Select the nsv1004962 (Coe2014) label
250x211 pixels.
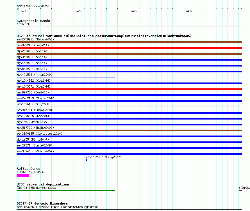click(34, 81)
